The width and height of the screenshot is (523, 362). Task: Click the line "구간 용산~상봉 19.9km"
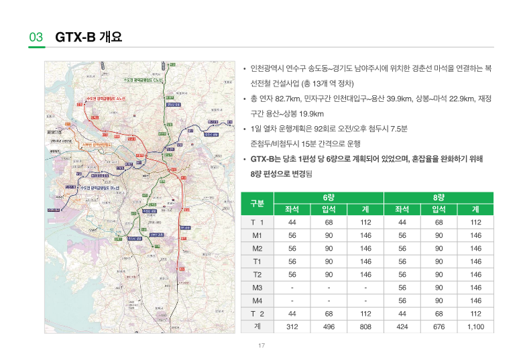[x=287, y=114]
